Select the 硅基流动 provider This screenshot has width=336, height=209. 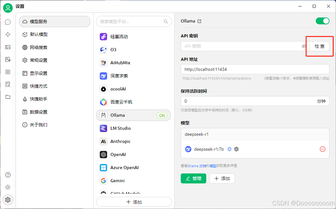[x=134, y=37]
